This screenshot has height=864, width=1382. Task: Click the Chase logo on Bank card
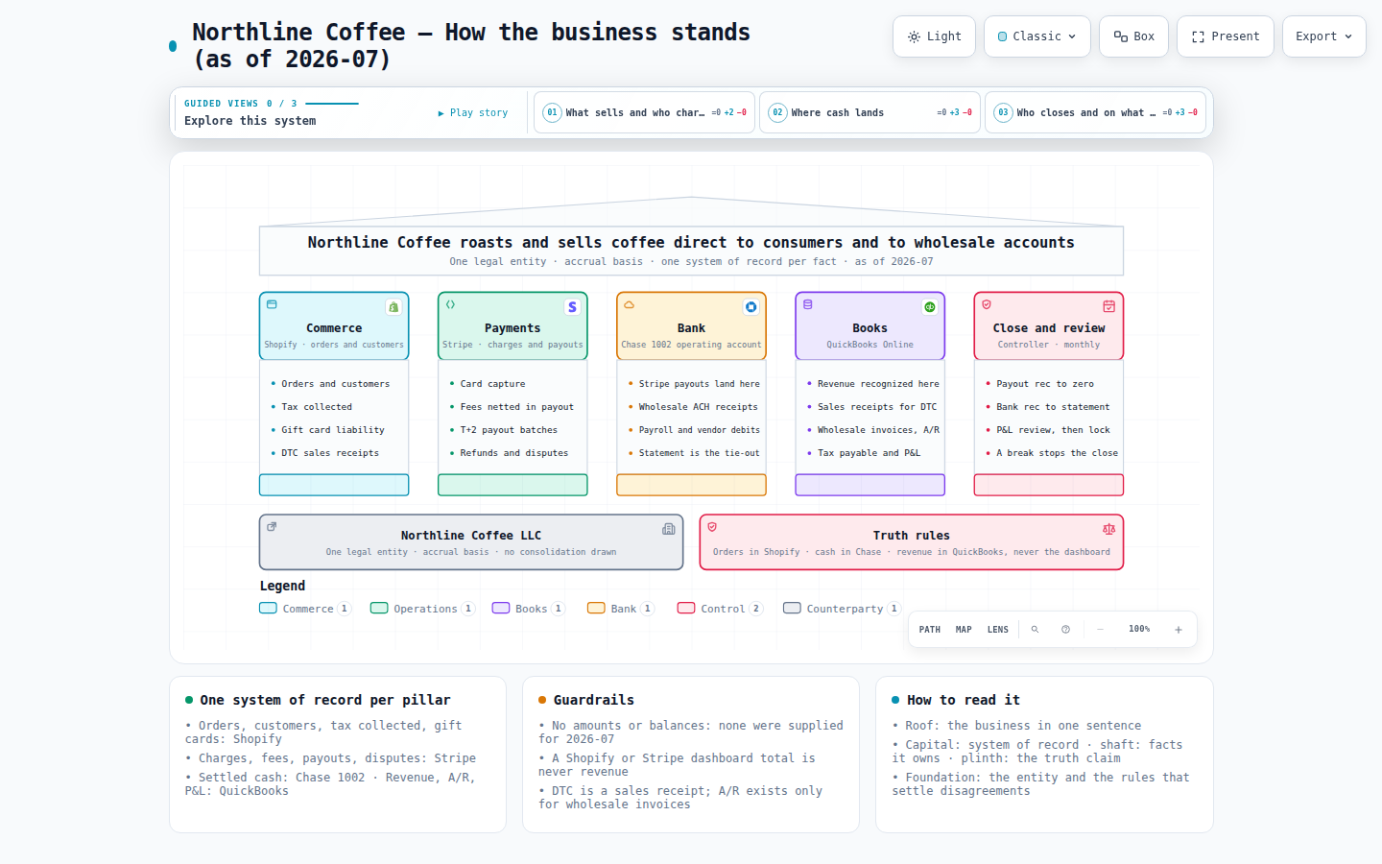(x=751, y=307)
